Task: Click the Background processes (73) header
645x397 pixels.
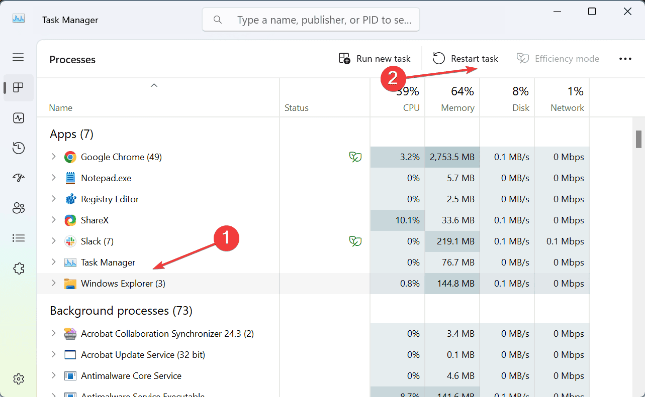Action: tap(121, 311)
